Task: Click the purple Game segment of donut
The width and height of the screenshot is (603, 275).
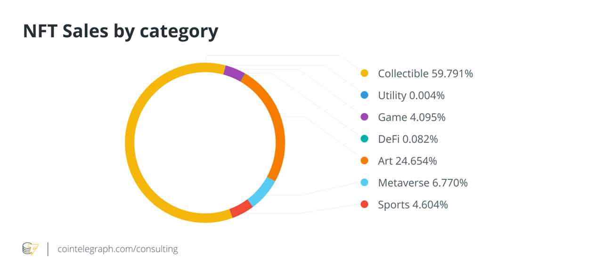Action: point(234,73)
